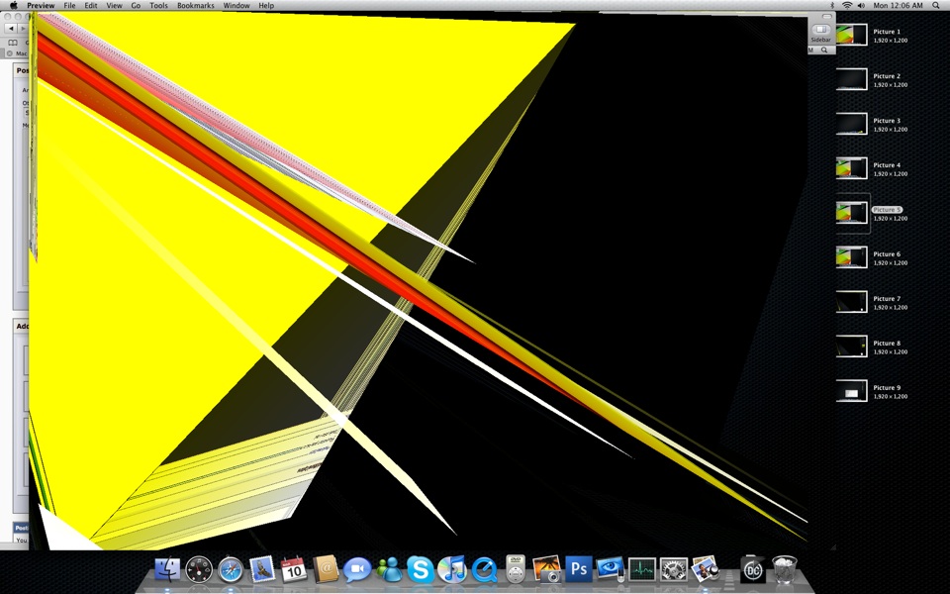This screenshot has height=594, width=950.
Task: Open the Apple menu
Action: coord(13,5)
